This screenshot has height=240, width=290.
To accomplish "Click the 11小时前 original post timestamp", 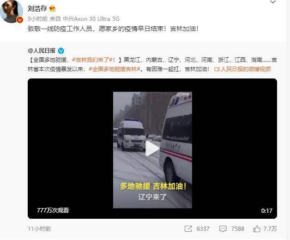I will (39, 229).
